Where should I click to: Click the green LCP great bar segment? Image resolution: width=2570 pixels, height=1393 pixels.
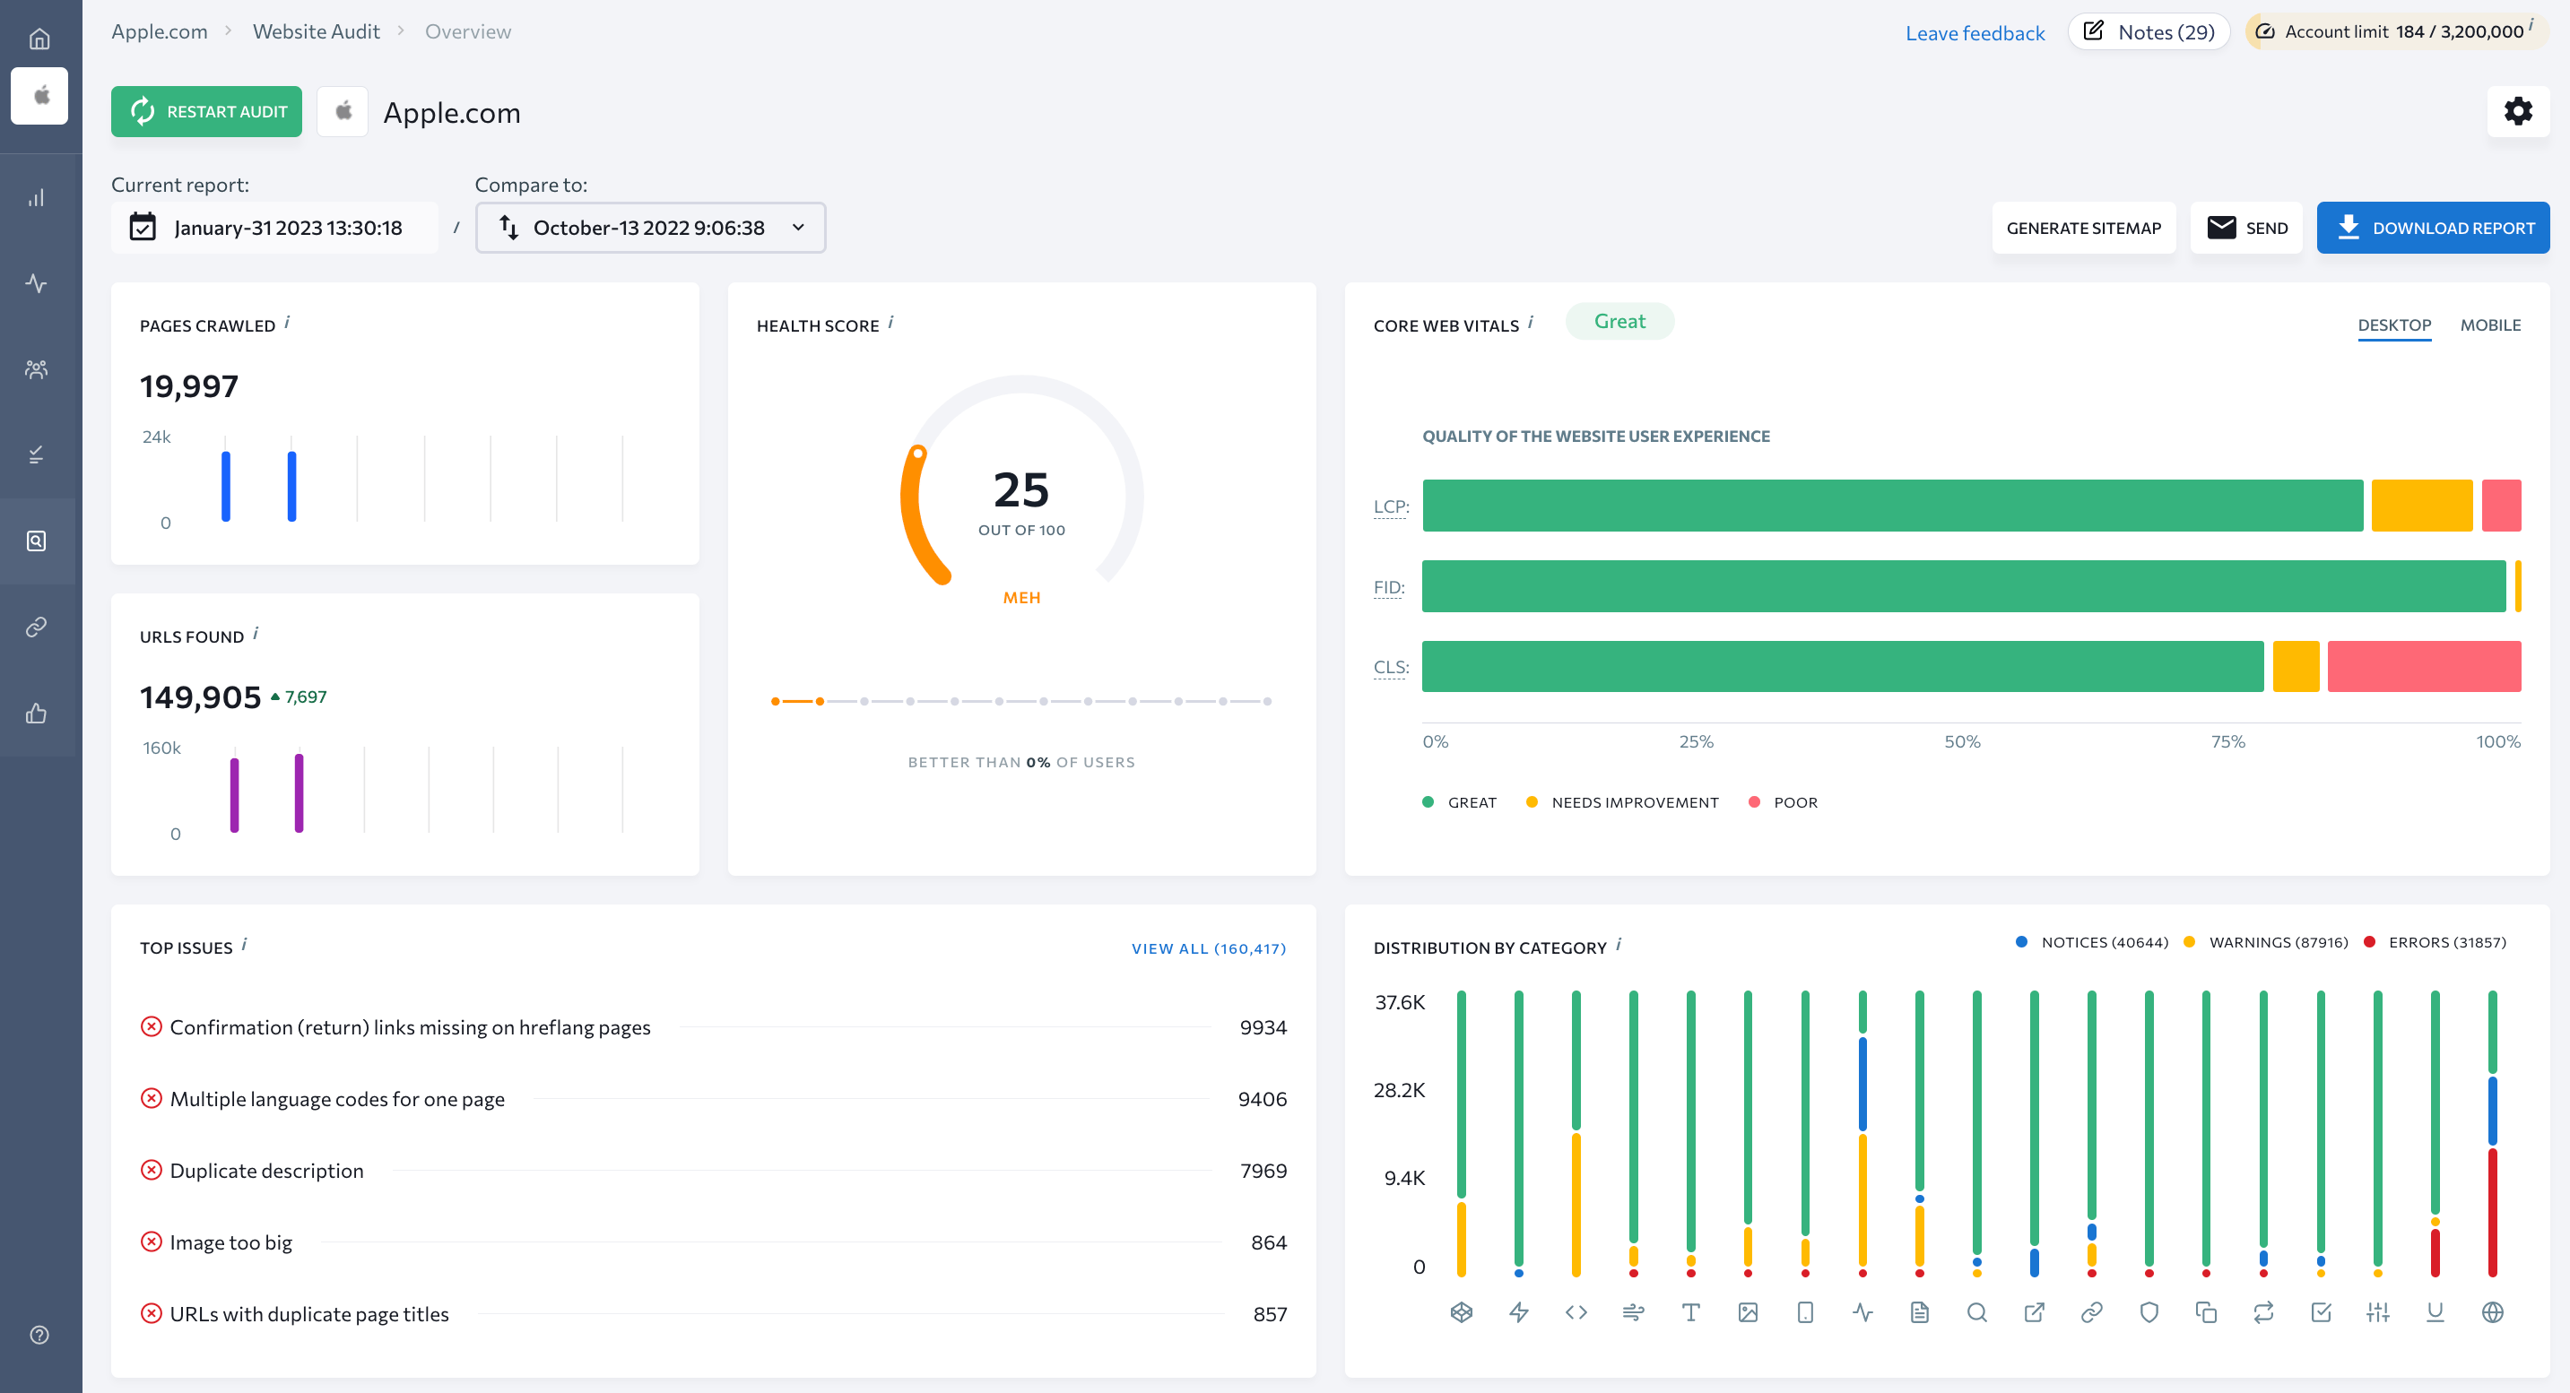pos(1893,506)
